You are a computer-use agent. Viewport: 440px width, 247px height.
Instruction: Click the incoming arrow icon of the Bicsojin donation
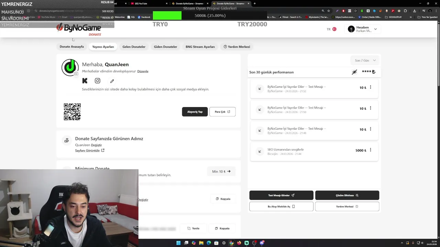point(260,151)
